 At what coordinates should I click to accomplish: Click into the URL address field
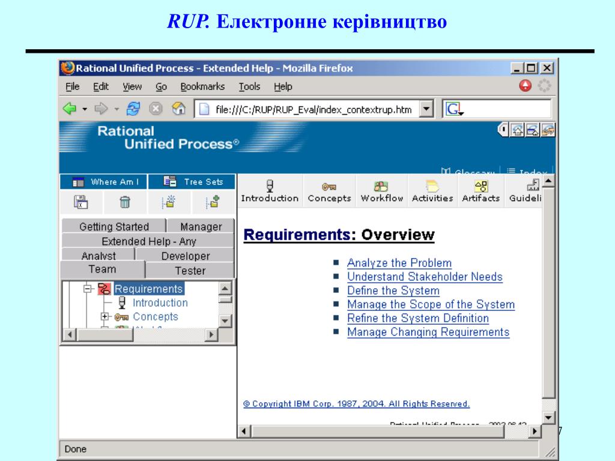tap(314, 109)
